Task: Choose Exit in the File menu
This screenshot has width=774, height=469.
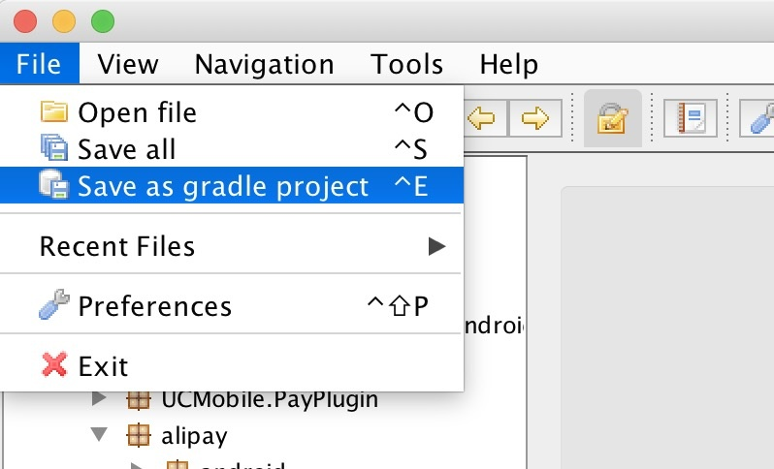Action: (232, 366)
